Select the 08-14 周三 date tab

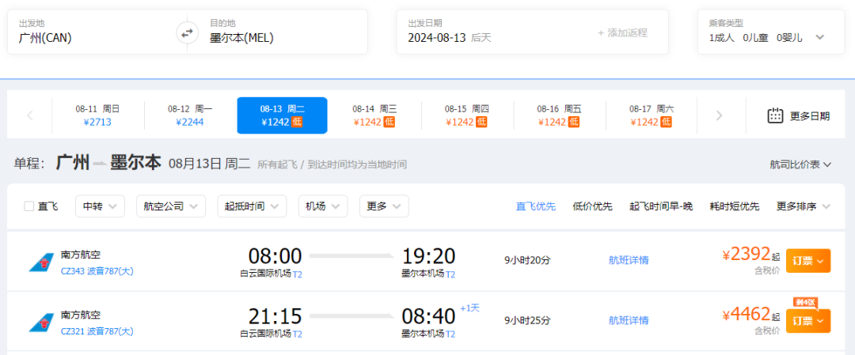click(374, 115)
